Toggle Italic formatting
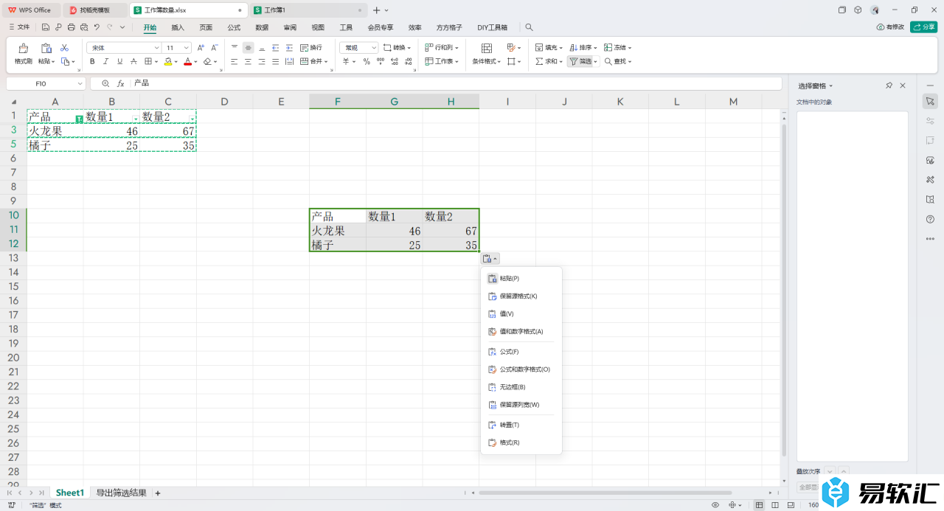Image resolution: width=944 pixels, height=511 pixels. tap(105, 62)
